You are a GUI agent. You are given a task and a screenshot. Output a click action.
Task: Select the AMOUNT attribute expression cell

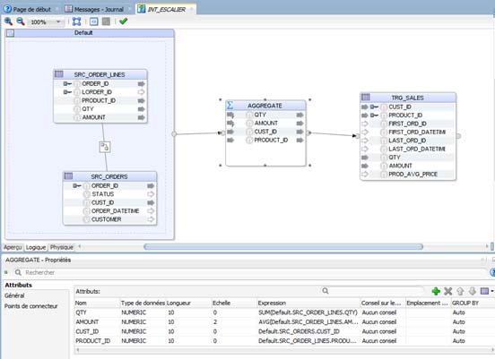click(308, 321)
